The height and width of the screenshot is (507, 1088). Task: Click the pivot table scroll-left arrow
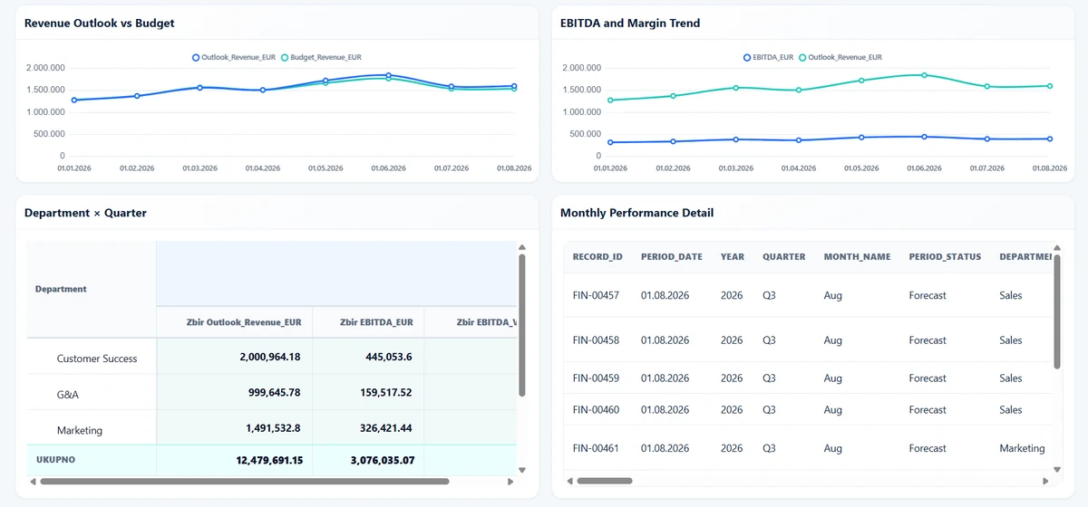[33, 482]
